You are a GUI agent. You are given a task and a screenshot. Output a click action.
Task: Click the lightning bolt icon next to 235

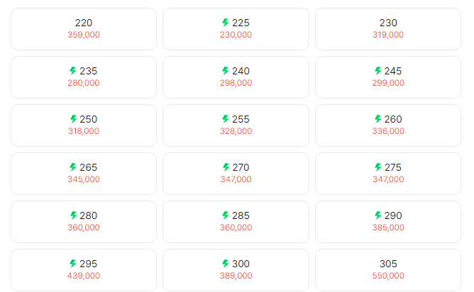73,71
